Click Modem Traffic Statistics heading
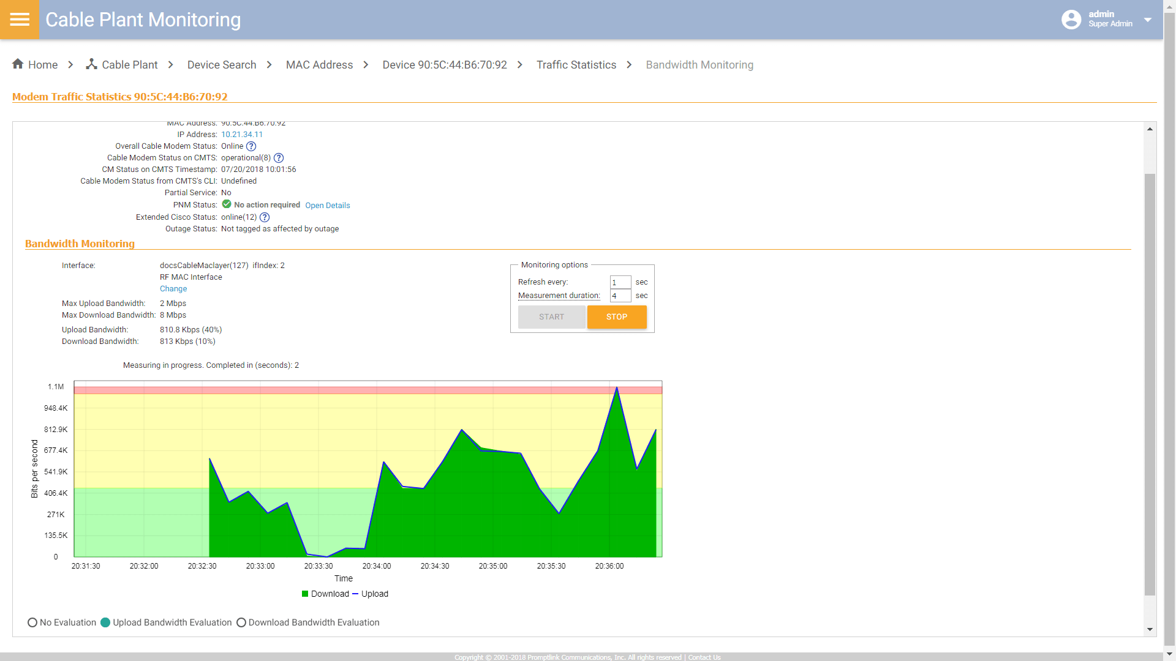 click(120, 97)
